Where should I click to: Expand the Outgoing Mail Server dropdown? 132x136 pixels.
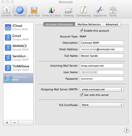click(x=102, y=90)
